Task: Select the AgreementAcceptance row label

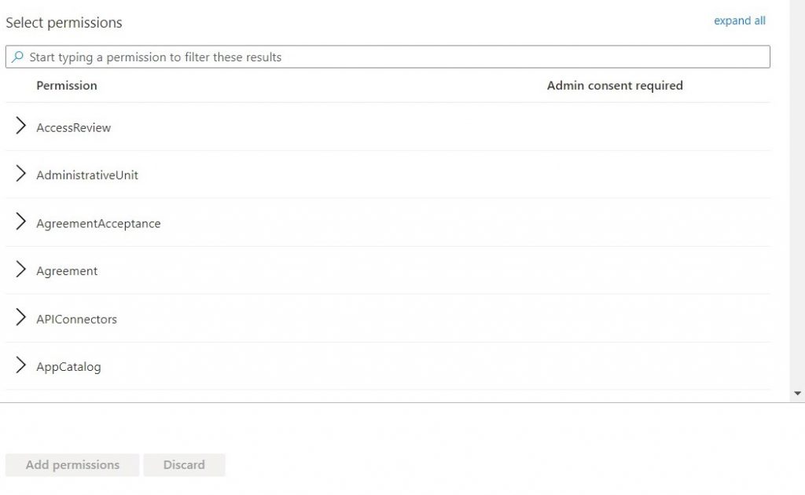Action: pyautogui.click(x=98, y=224)
